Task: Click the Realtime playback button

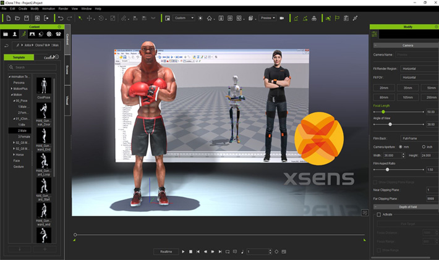Action: [x=166, y=251]
